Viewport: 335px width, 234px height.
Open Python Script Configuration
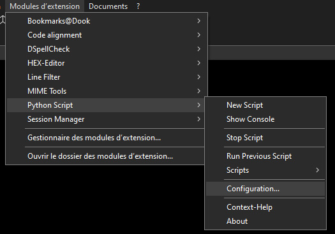pyautogui.click(x=265, y=189)
